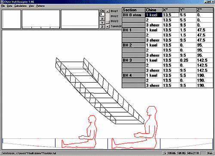Click the Chine column header
This screenshot has height=156, width=215.
click(154, 10)
